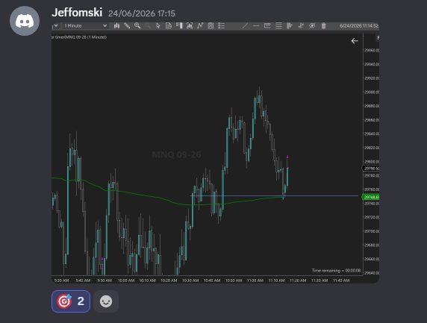Open the chart trader panel icon
Screen dimensions: 427x323
point(179,25)
